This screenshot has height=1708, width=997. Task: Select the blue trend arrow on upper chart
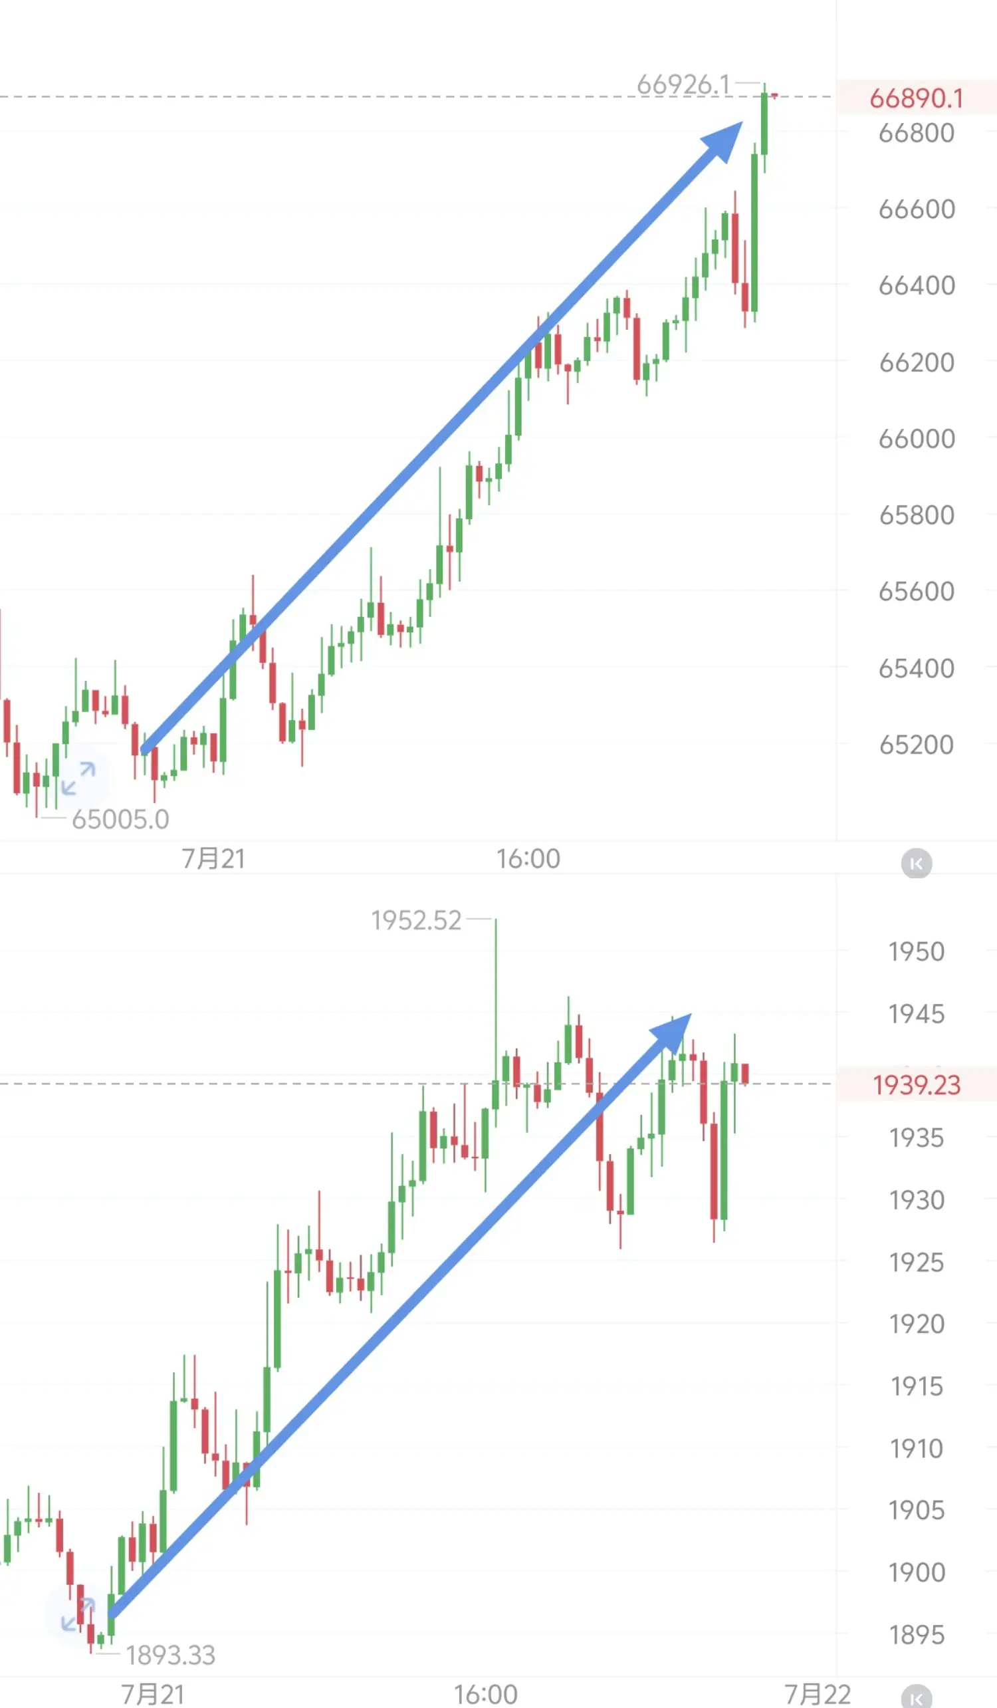point(442,437)
